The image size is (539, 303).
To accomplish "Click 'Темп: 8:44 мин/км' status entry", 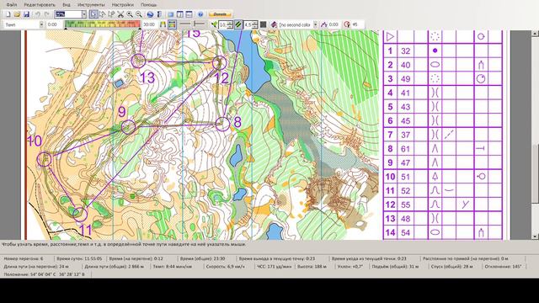I will pos(173,266).
